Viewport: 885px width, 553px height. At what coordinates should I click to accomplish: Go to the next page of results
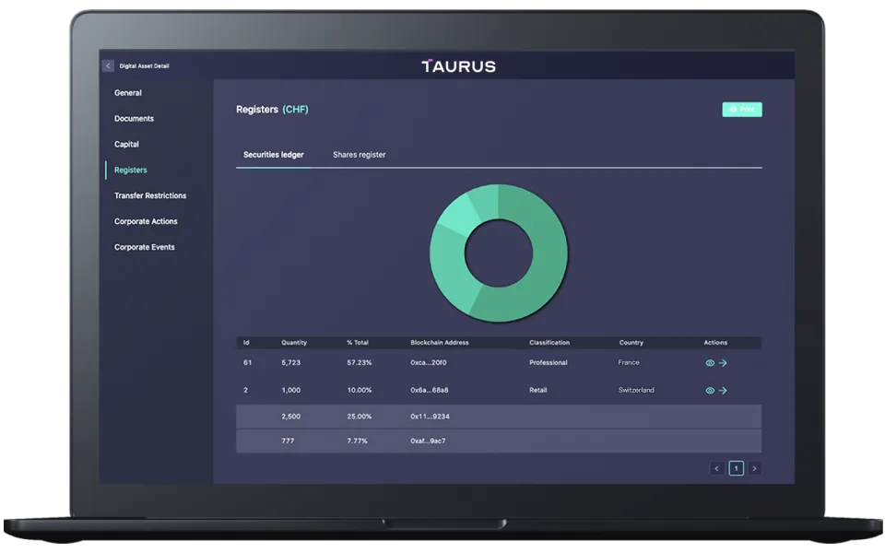tap(754, 468)
